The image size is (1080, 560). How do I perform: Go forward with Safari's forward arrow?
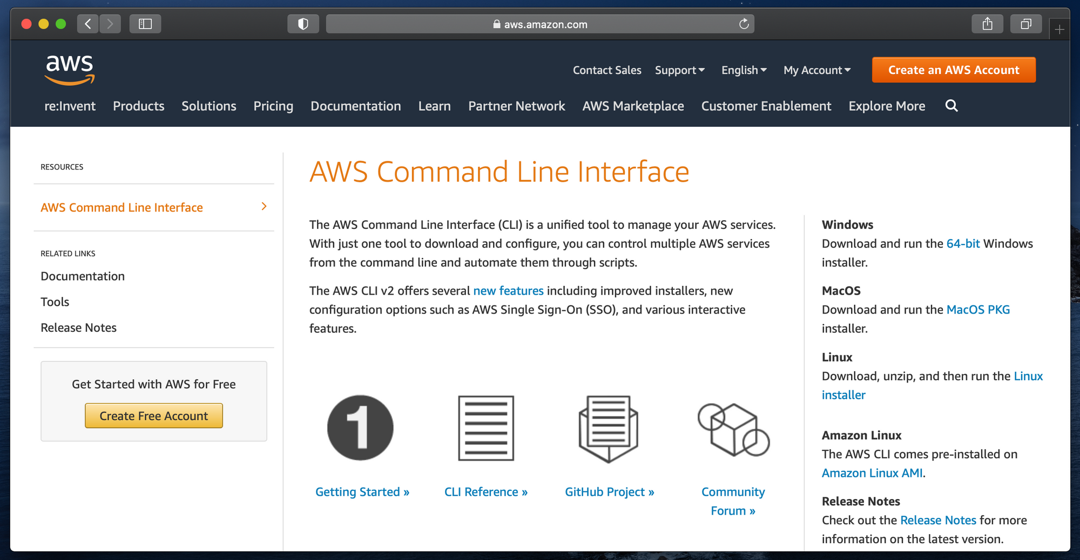click(x=110, y=24)
